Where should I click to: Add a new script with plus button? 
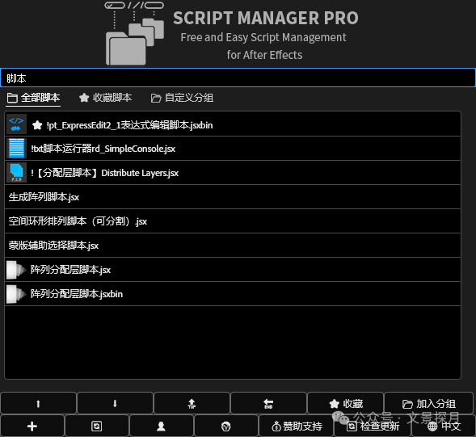pyautogui.click(x=32, y=426)
